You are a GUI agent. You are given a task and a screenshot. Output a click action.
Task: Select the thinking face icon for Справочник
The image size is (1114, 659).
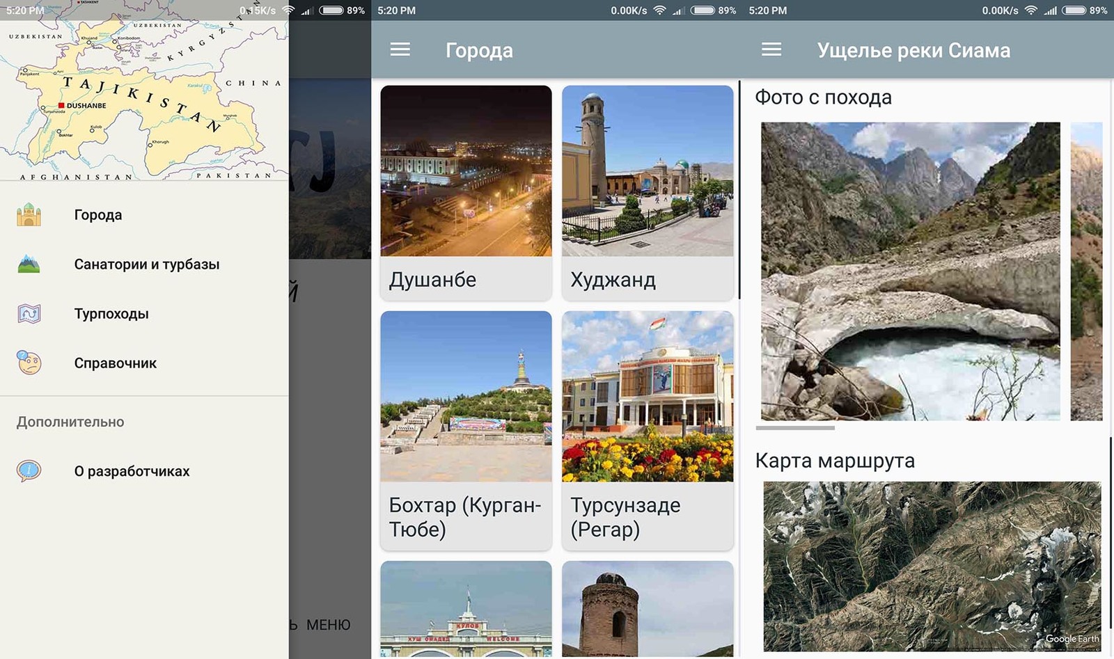click(x=29, y=363)
